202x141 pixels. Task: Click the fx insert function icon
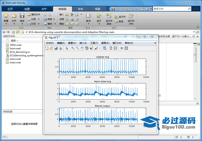(x=72, y=14)
